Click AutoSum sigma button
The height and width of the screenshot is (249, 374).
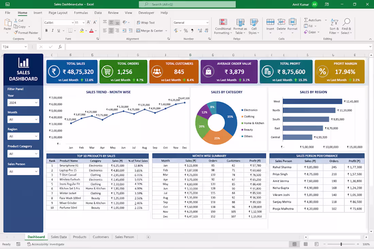[x=313, y=20]
